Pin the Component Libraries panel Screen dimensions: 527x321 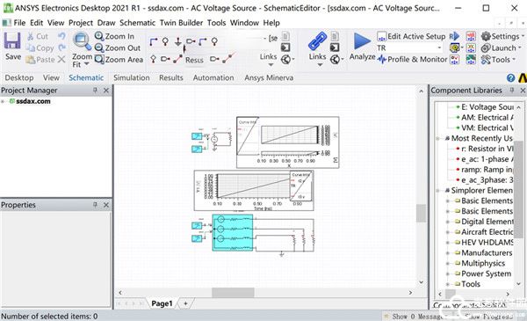click(512, 91)
